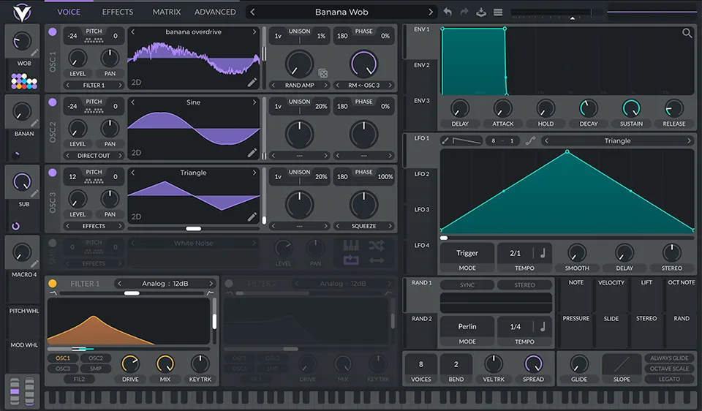Click the OSC2 filter input button

96,358
